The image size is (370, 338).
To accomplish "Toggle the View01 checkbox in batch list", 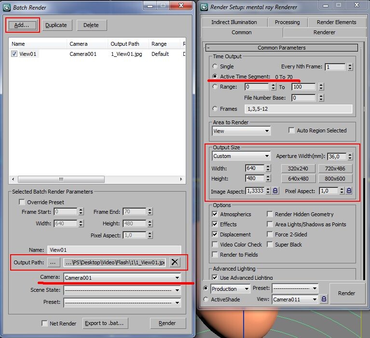I will coord(14,54).
